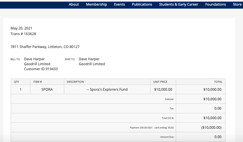Click the Customer ID 919433 text
The height and width of the screenshot is (142, 243).
[x=41, y=69]
